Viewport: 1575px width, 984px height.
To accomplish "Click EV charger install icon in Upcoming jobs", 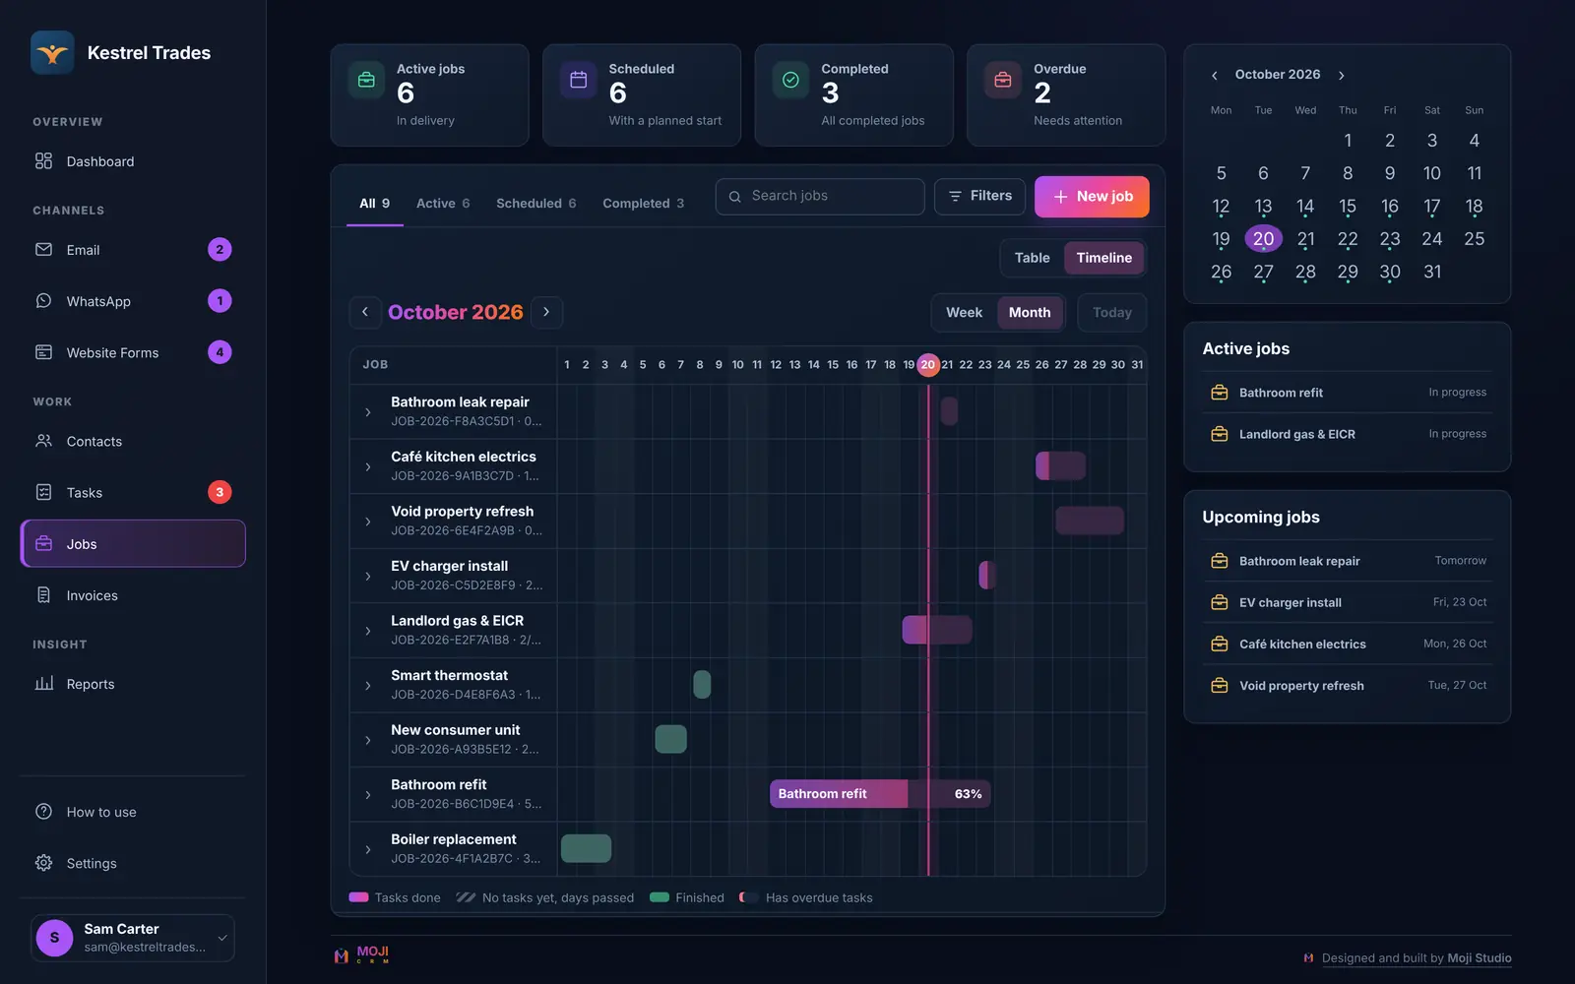I will coord(1220,602).
